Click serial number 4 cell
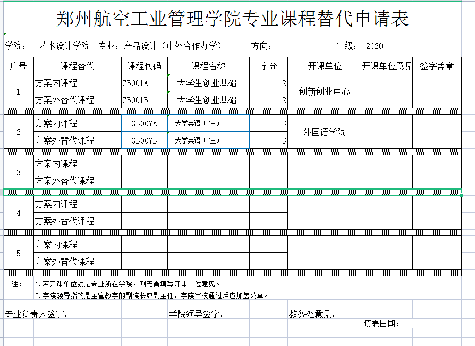This screenshot has height=346, width=475. [x=19, y=213]
